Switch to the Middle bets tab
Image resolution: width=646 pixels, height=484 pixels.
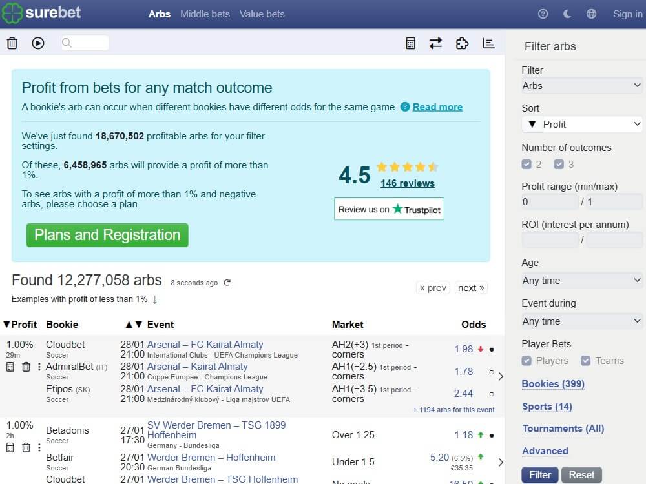tap(205, 14)
